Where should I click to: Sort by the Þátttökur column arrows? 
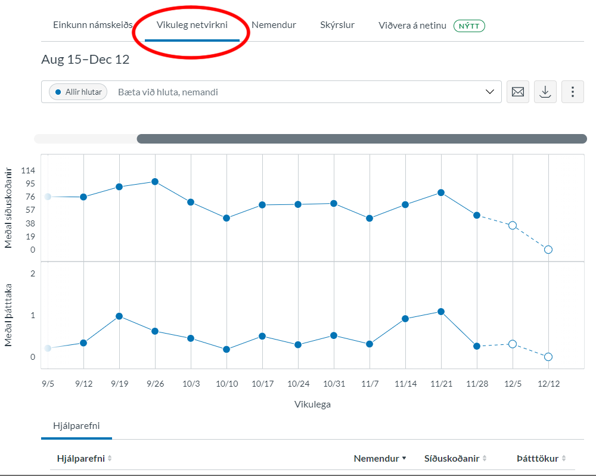[x=564, y=459]
